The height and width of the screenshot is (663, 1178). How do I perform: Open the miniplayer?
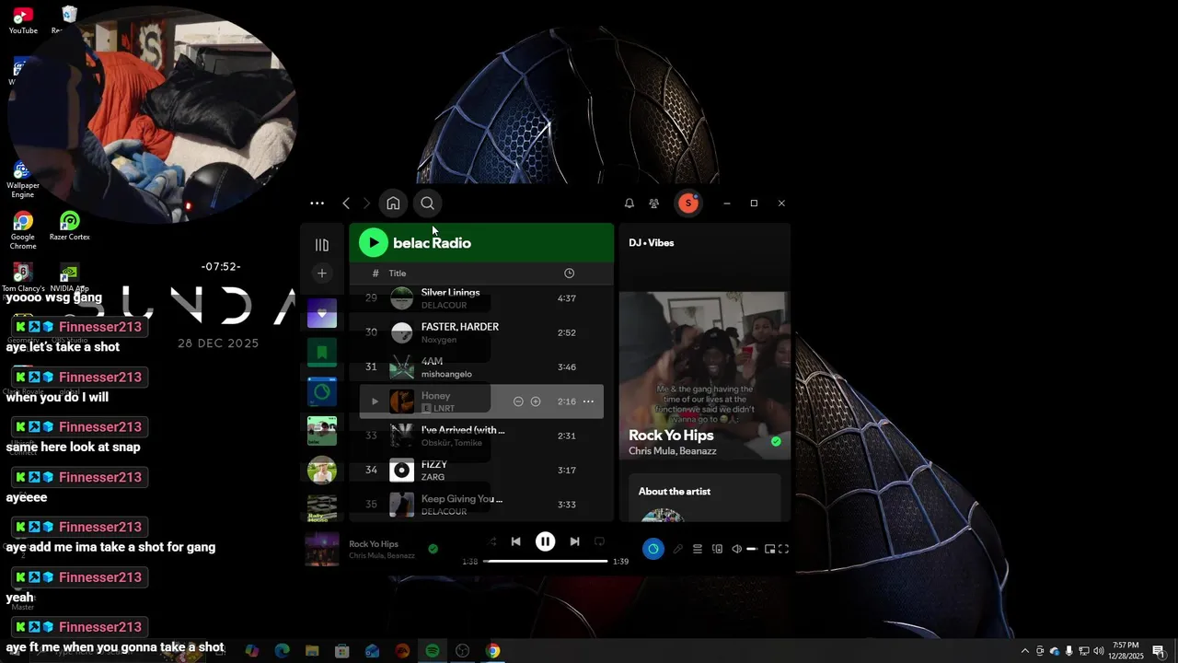769,549
